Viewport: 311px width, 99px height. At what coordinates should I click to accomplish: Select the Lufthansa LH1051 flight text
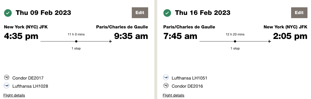pyautogui.click(x=190, y=78)
